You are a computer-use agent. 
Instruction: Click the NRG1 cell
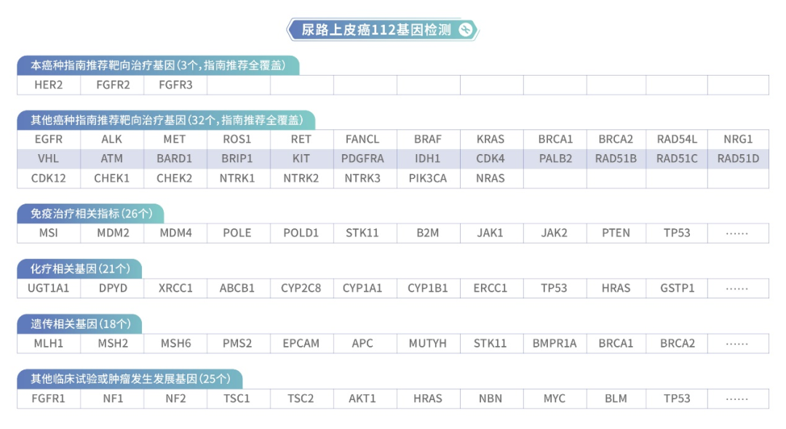pos(739,139)
